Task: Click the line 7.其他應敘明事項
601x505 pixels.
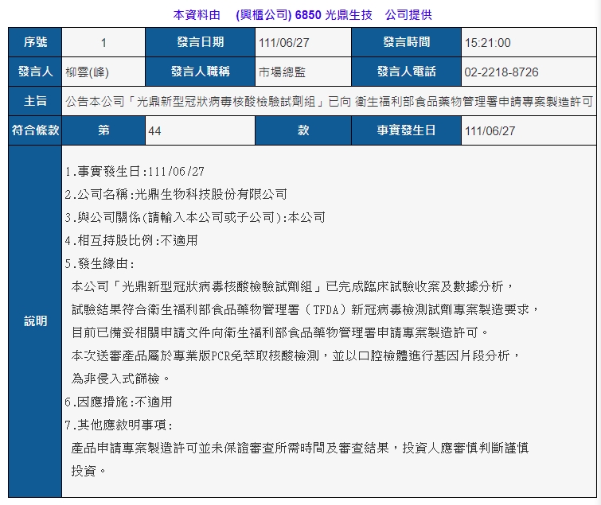Action: point(118,425)
